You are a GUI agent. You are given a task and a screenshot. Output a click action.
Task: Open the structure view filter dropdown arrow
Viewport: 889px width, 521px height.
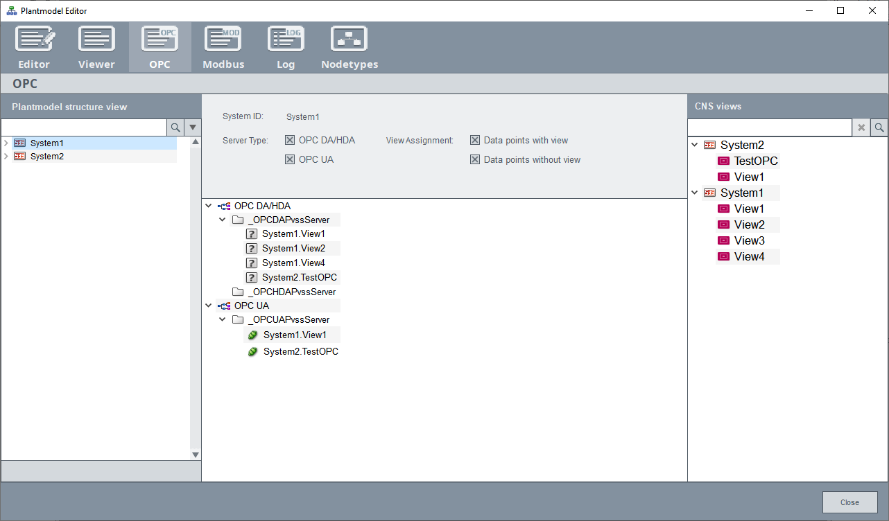[x=193, y=127]
